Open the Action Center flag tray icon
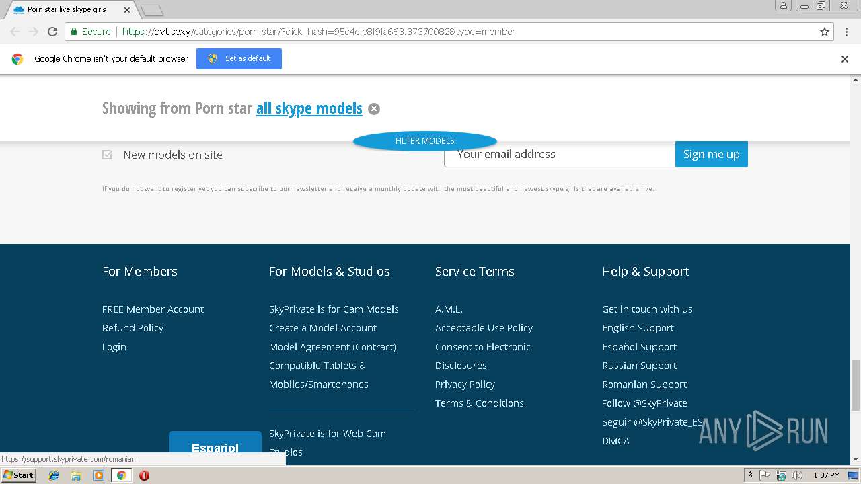This screenshot has width=861, height=484. (x=765, y=475)
